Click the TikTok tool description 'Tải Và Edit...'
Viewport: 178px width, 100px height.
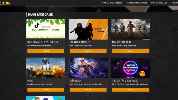[130, 84]
